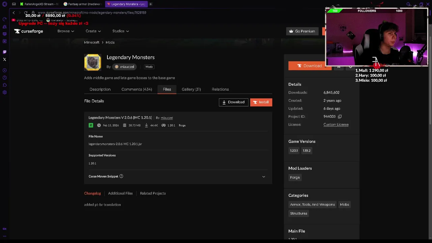Viewport: 432px width, 243px height.
Task: Click the padlock site info icon
Action: click(33, 12)
